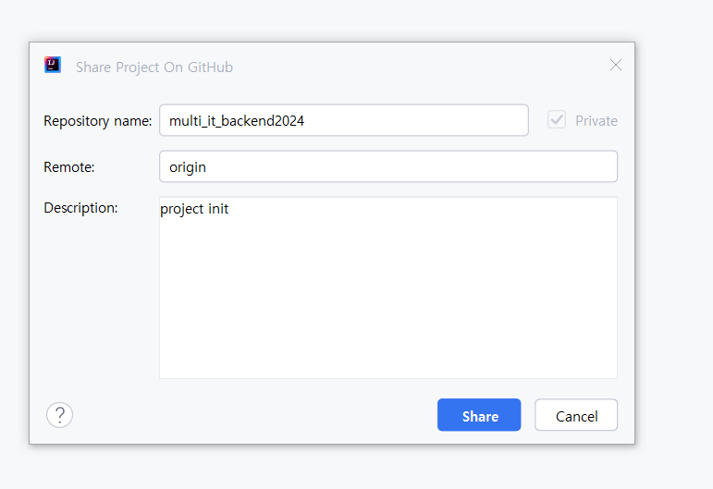Click the IntelliJ IDEA logo icon
The height and width of the screenshot is (489, 713).
coord(53,65)
